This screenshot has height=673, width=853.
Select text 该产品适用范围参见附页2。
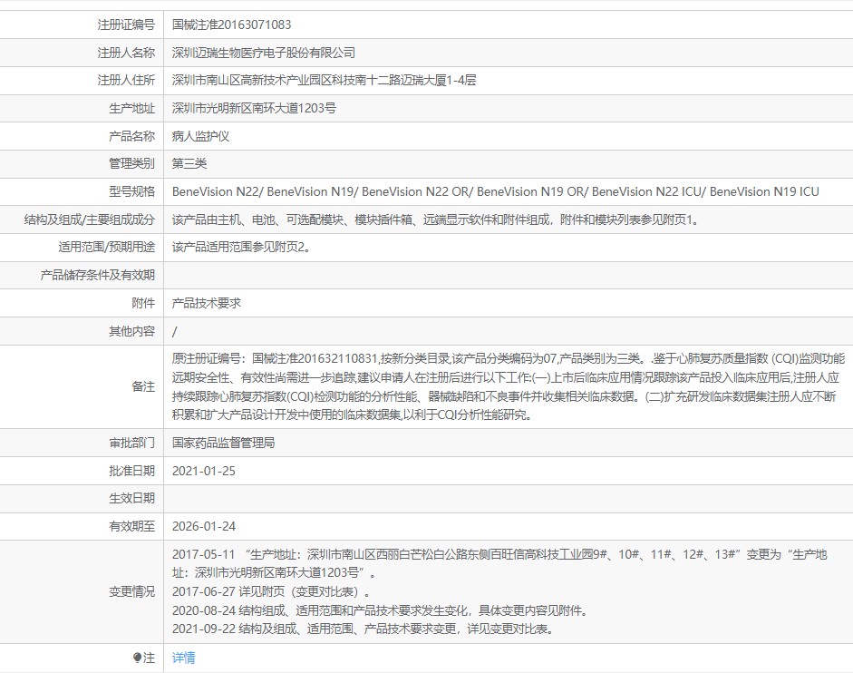point(242,248)
